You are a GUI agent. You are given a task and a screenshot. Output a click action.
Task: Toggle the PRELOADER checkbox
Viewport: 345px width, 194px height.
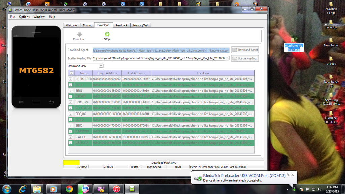[x=71, y=79]
